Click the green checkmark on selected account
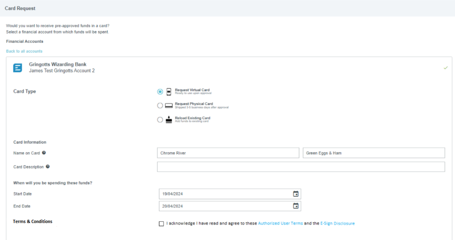 [x=445, y=68]
